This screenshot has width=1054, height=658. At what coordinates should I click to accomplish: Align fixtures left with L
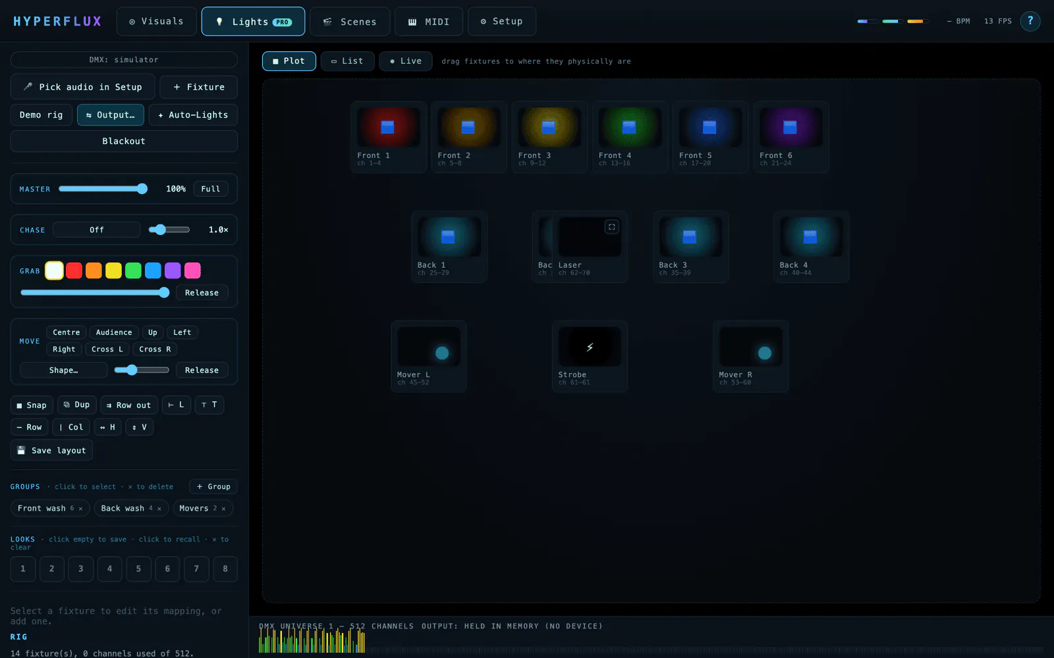pyautogui.click(x=177, y=405)
